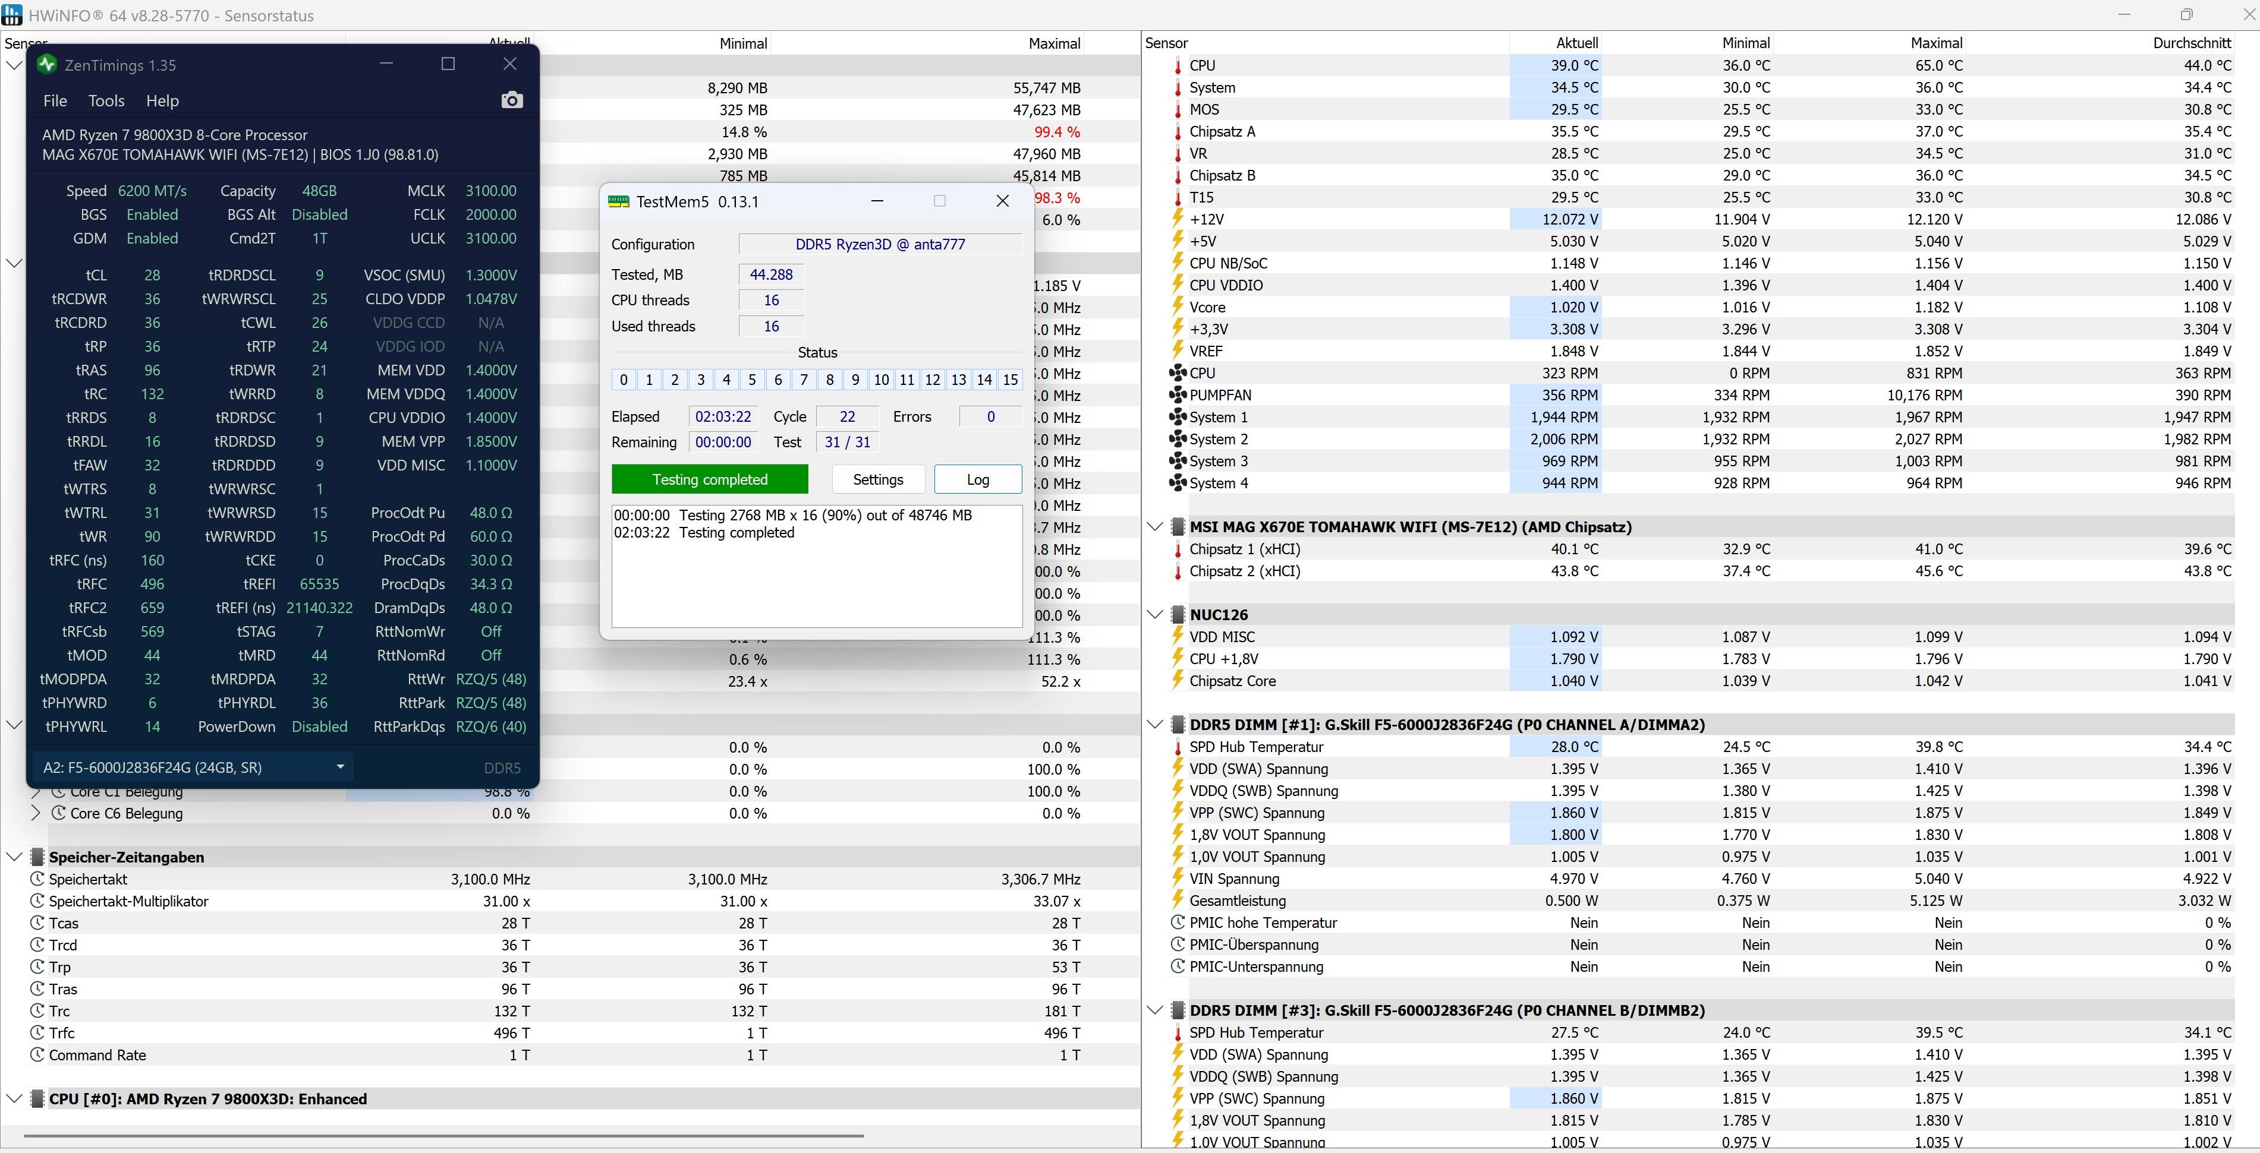Click the TestMem5 Settings button
Image resolution: width=2260 pixels, height=1153 pixels.
tap(877, 479)
